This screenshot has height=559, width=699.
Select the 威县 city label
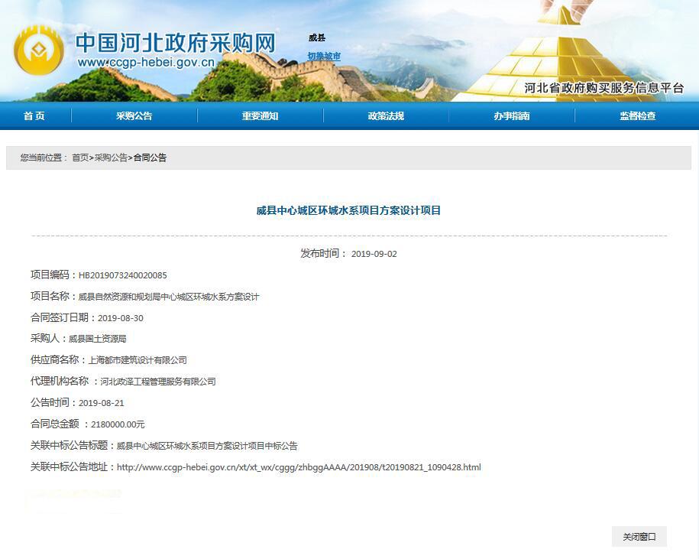pyautogui.click(x=317, y=37)
